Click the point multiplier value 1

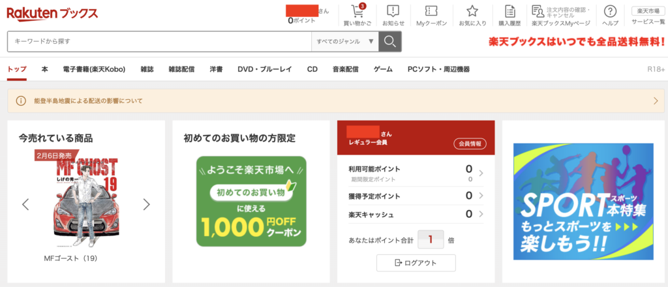click(431, 240)
